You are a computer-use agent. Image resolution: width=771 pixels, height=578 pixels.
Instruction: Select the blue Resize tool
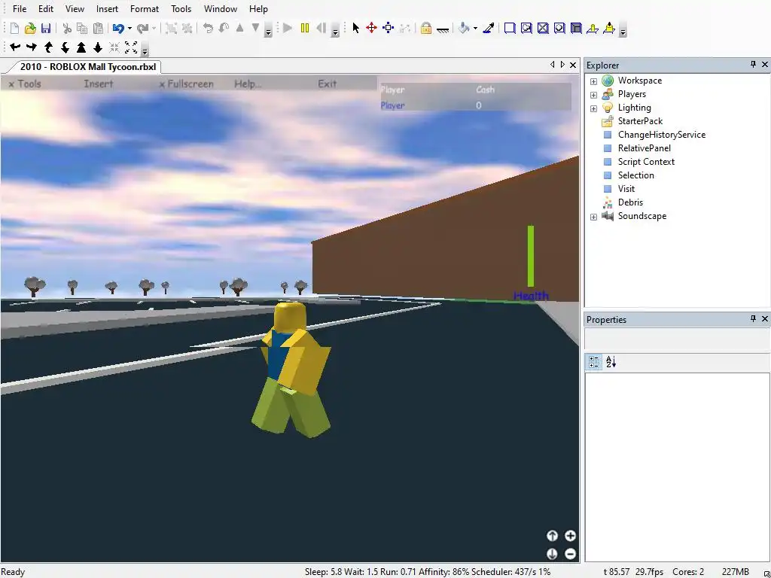[389, 29]
